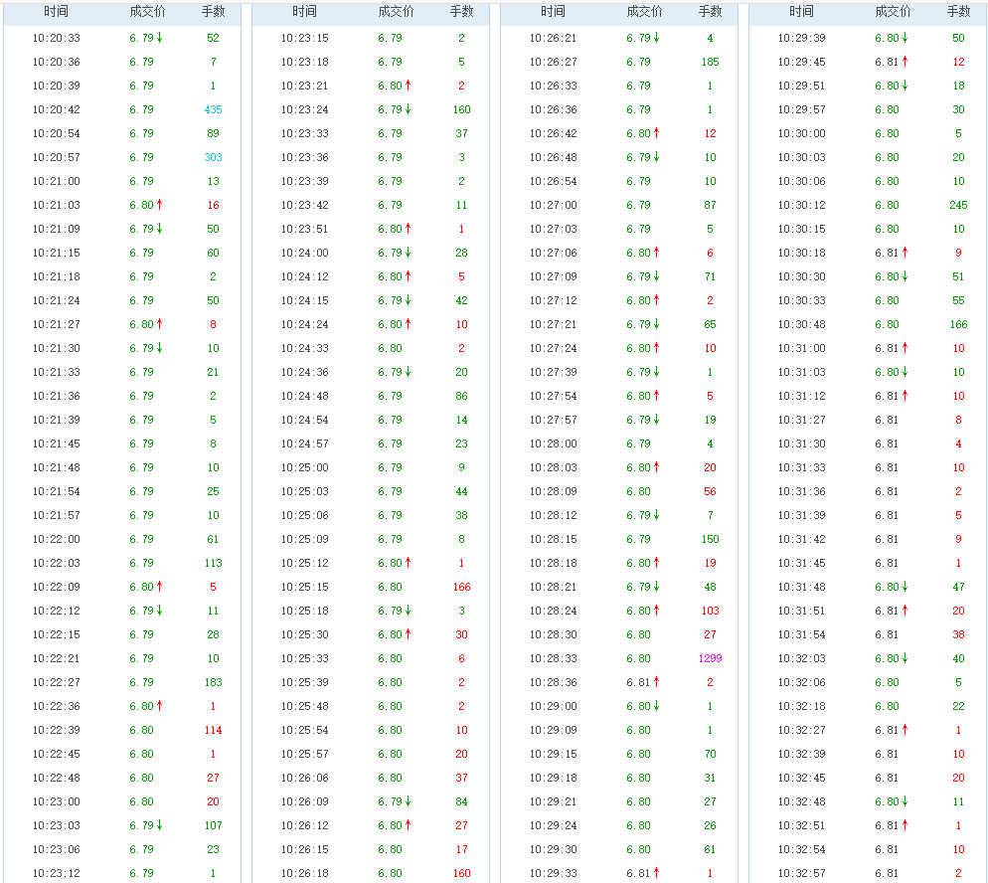Click volume 183 in the 10:22:27 row

click(x=213, y=682)
